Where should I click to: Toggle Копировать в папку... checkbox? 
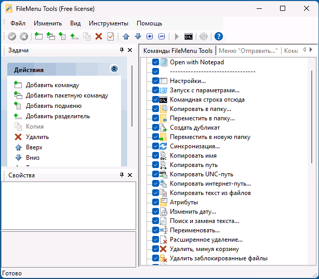(x=156, y=108)
